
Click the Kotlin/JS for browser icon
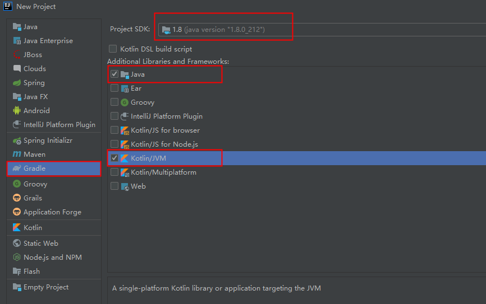tap(125, 130)
